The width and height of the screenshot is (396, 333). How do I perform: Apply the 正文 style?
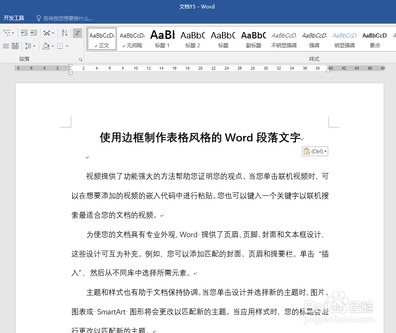(102, 39)
